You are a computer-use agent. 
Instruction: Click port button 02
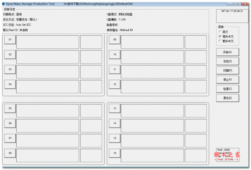coord(10,55)
